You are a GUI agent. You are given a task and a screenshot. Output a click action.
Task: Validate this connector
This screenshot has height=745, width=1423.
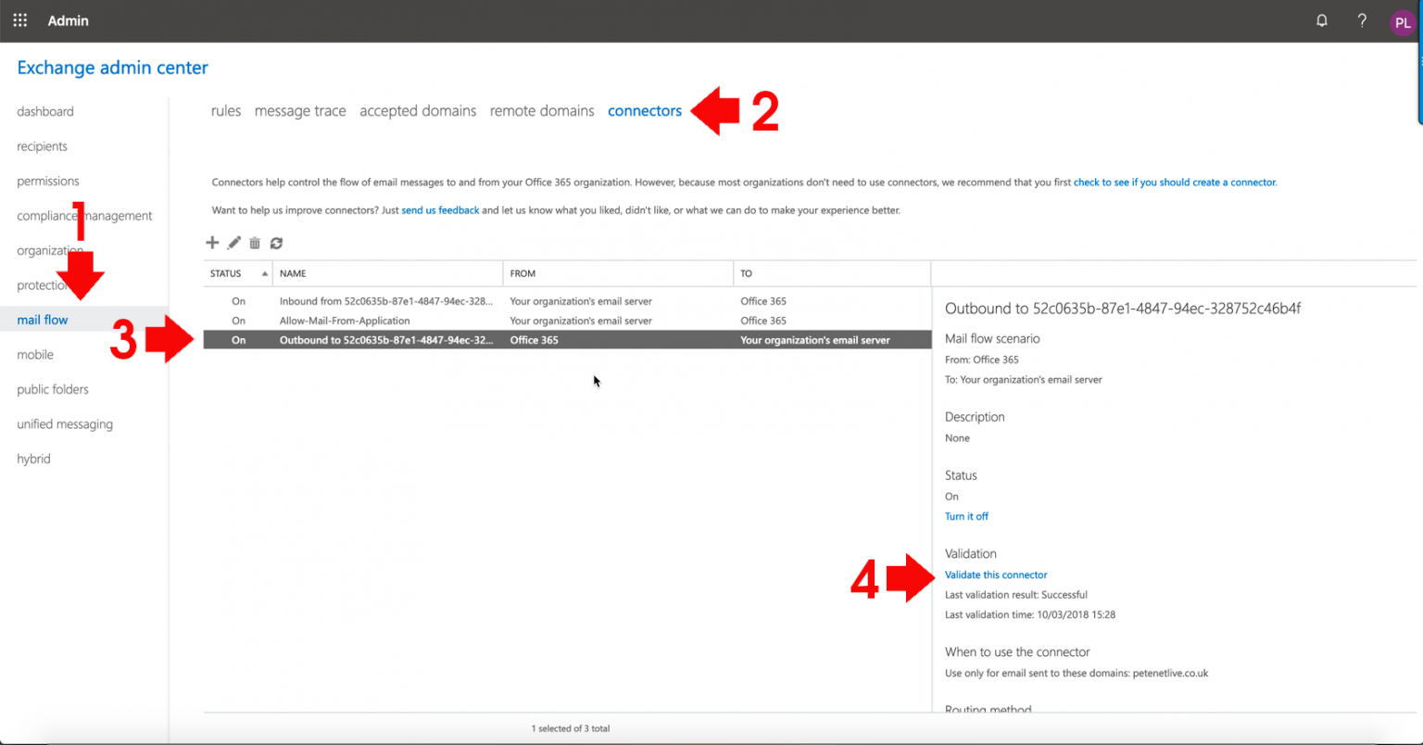(x=996, y=575)
